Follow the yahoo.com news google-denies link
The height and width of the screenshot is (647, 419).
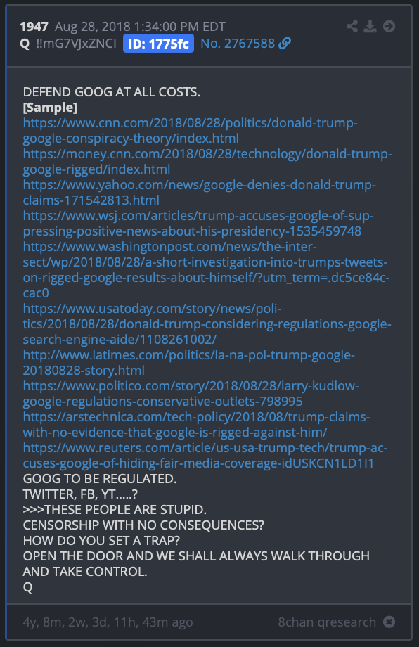(199, 193)
